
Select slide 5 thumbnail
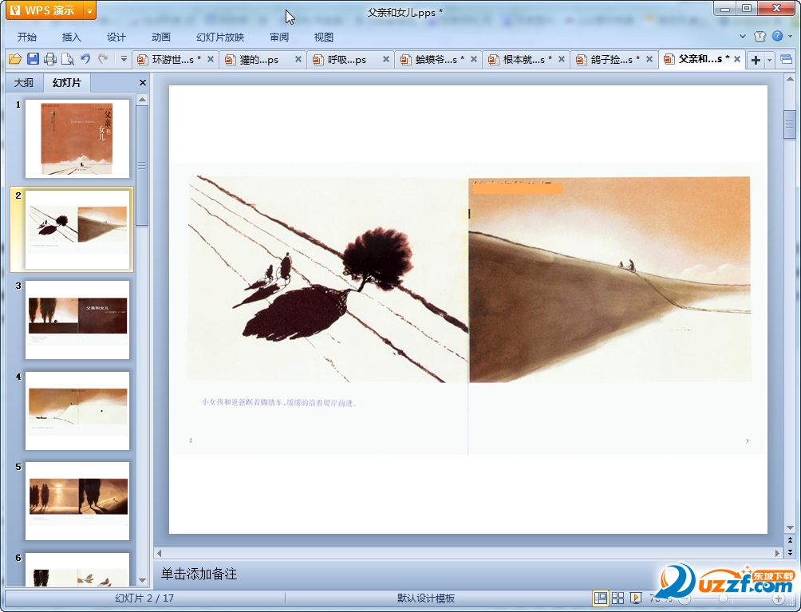(77, 501)
